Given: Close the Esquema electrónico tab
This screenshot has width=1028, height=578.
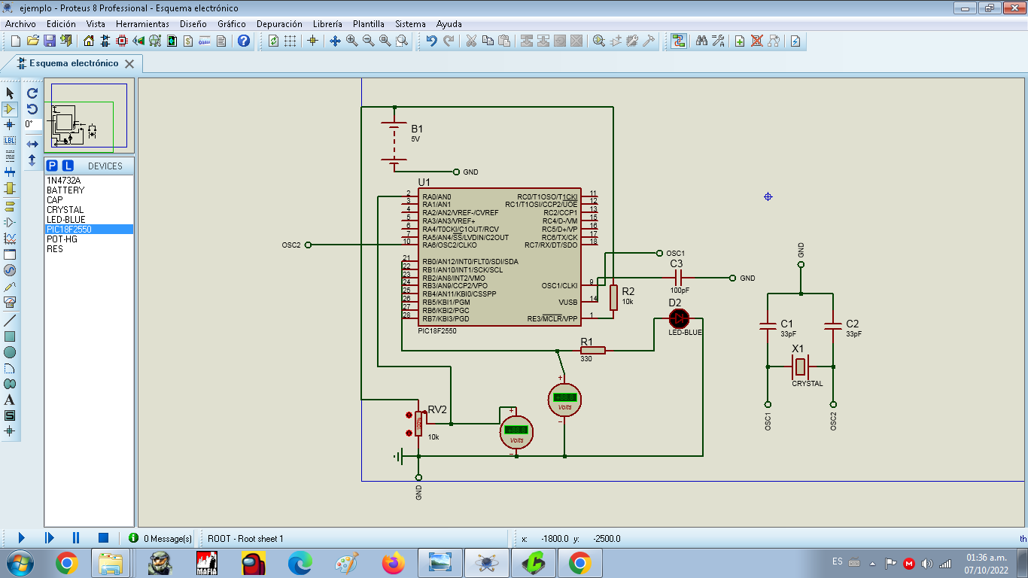Looking at the screenshot, I should 129,64.
